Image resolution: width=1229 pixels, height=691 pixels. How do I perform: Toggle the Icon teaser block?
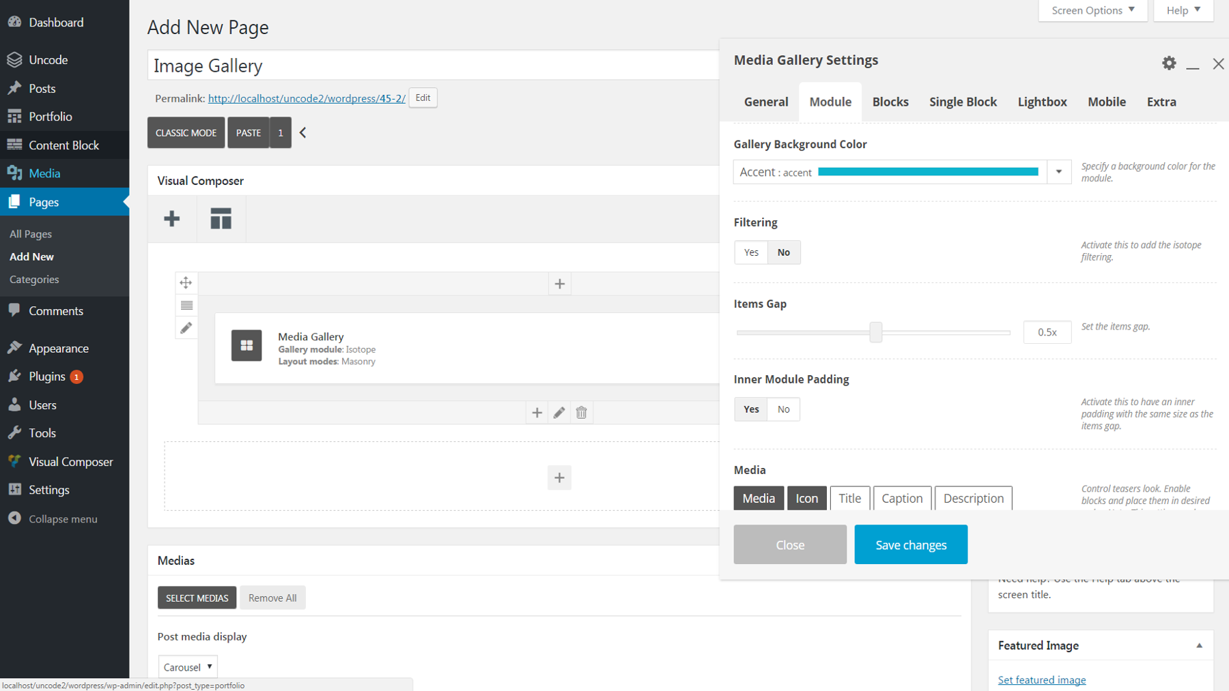click(807, 498)
